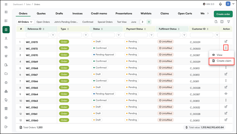Select Create claim from the context menu
Screen dimensions: 237x134
click(221, 61)
